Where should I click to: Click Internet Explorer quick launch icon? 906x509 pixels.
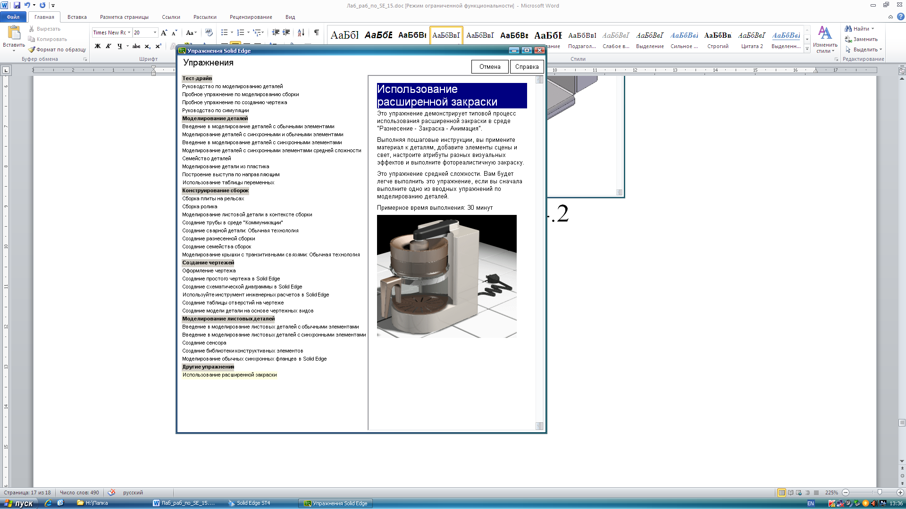(48, 503)
